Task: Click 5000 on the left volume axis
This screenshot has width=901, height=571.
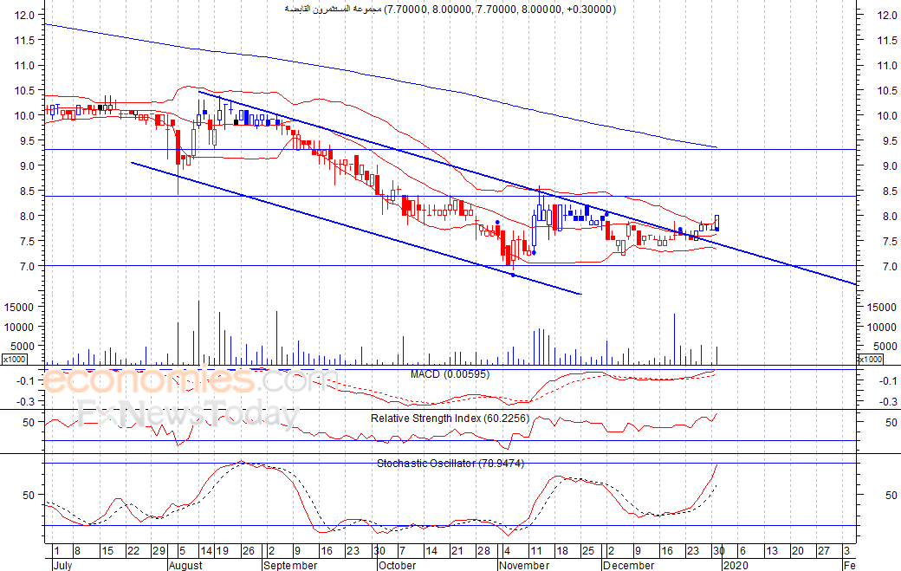Action: click(x=23, y=347)
